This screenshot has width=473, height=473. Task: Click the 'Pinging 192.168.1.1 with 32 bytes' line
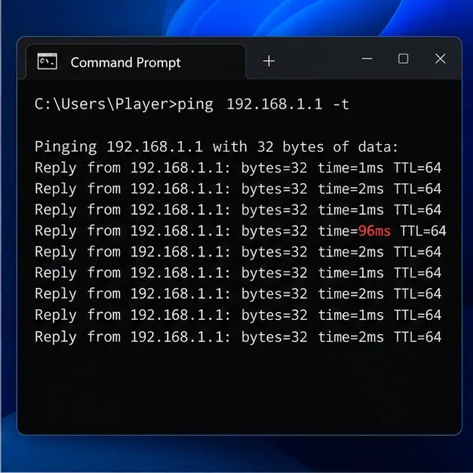tap(217, 147)
